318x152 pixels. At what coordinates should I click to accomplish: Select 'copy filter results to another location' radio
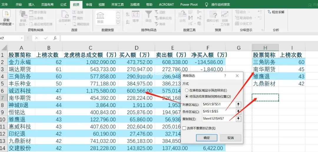187,96
